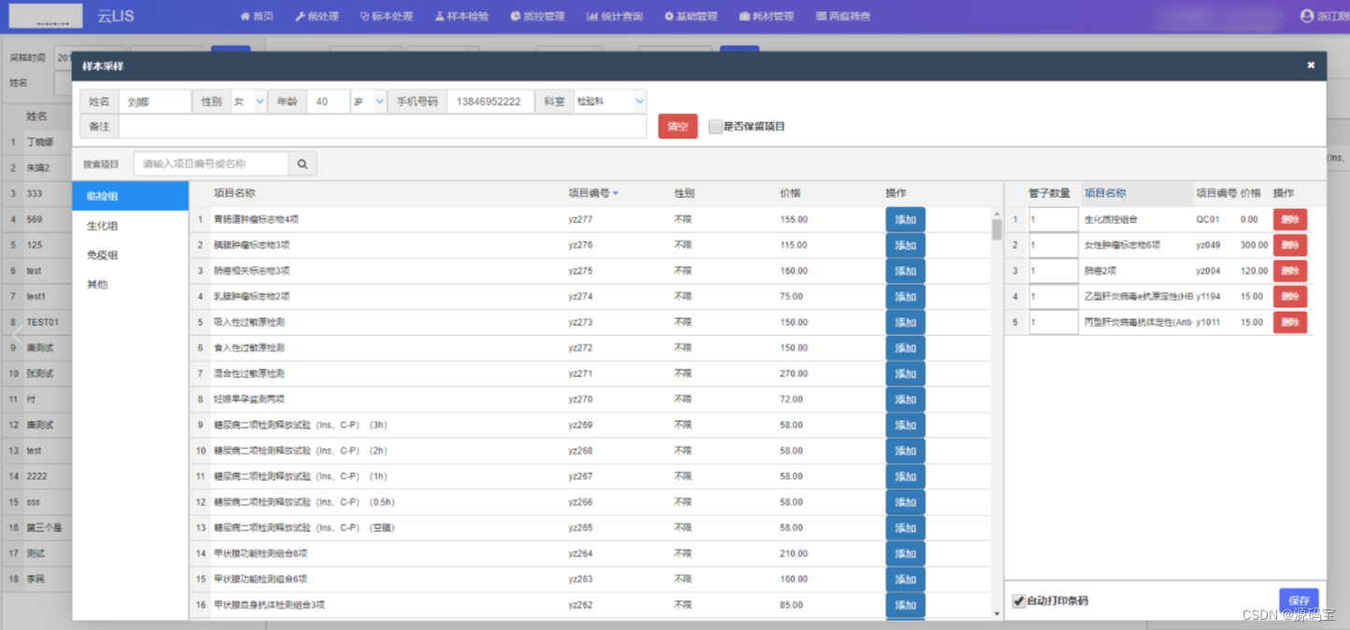The height and width of the screenshot is (630, 1350).
Task: Open the 性别 gender dropdown
Action: [x=247, y=101]
